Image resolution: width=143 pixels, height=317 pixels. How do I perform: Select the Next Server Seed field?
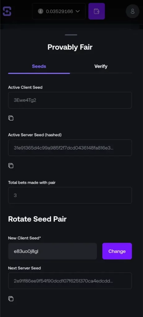[x=70, y=281]
